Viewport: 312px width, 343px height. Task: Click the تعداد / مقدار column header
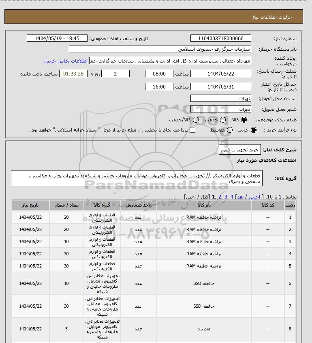pos(66,205)
